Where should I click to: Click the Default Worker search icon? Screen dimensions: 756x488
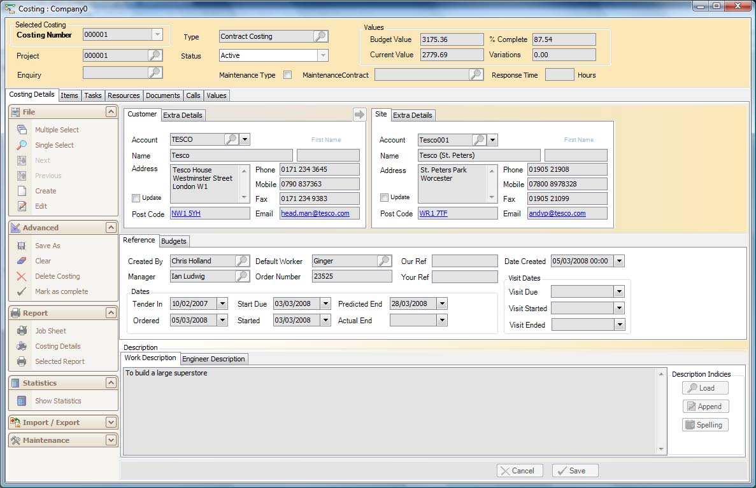click(x=383, y=261)
